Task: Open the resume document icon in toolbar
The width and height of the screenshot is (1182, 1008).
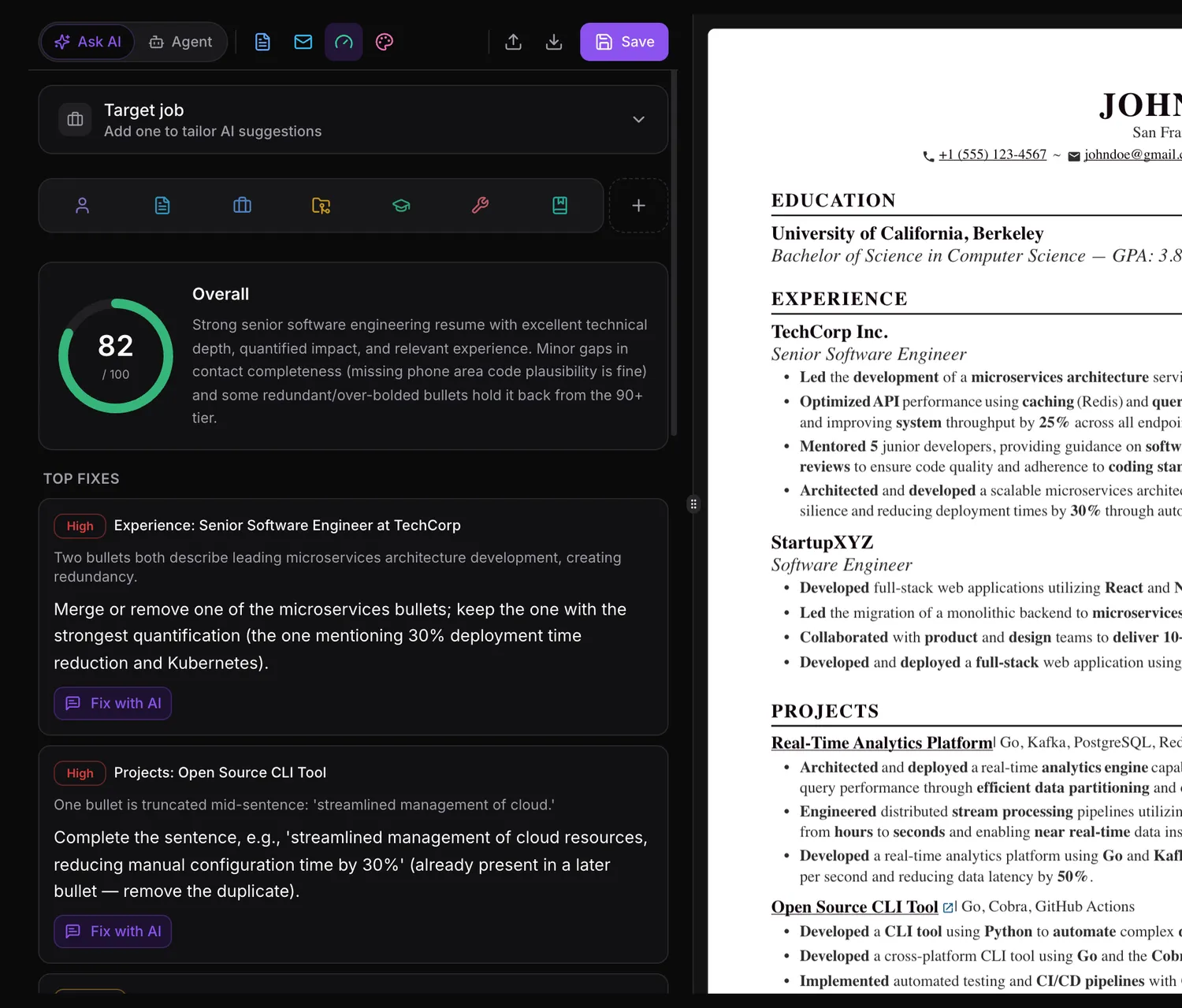Action: (x=262, y=42)
